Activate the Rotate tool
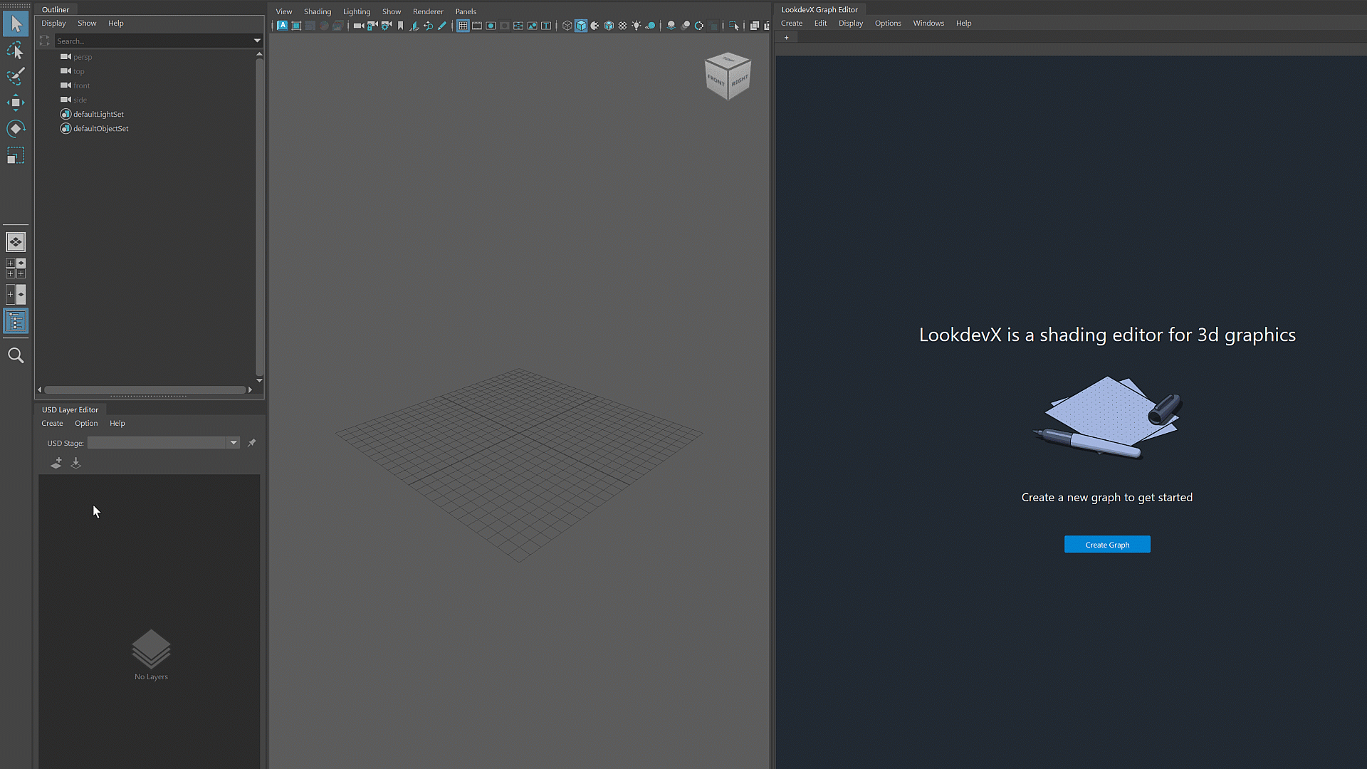 tap(16, 129)
